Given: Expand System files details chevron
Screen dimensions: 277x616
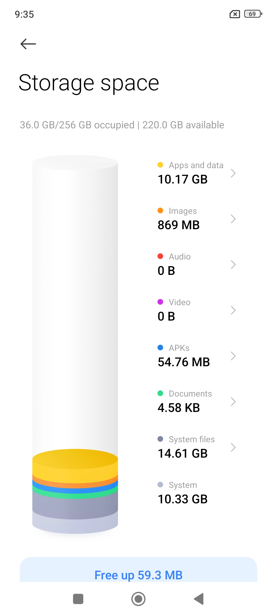Looking at the screenshot, I should pyautogui.click(x=233, y=447).
